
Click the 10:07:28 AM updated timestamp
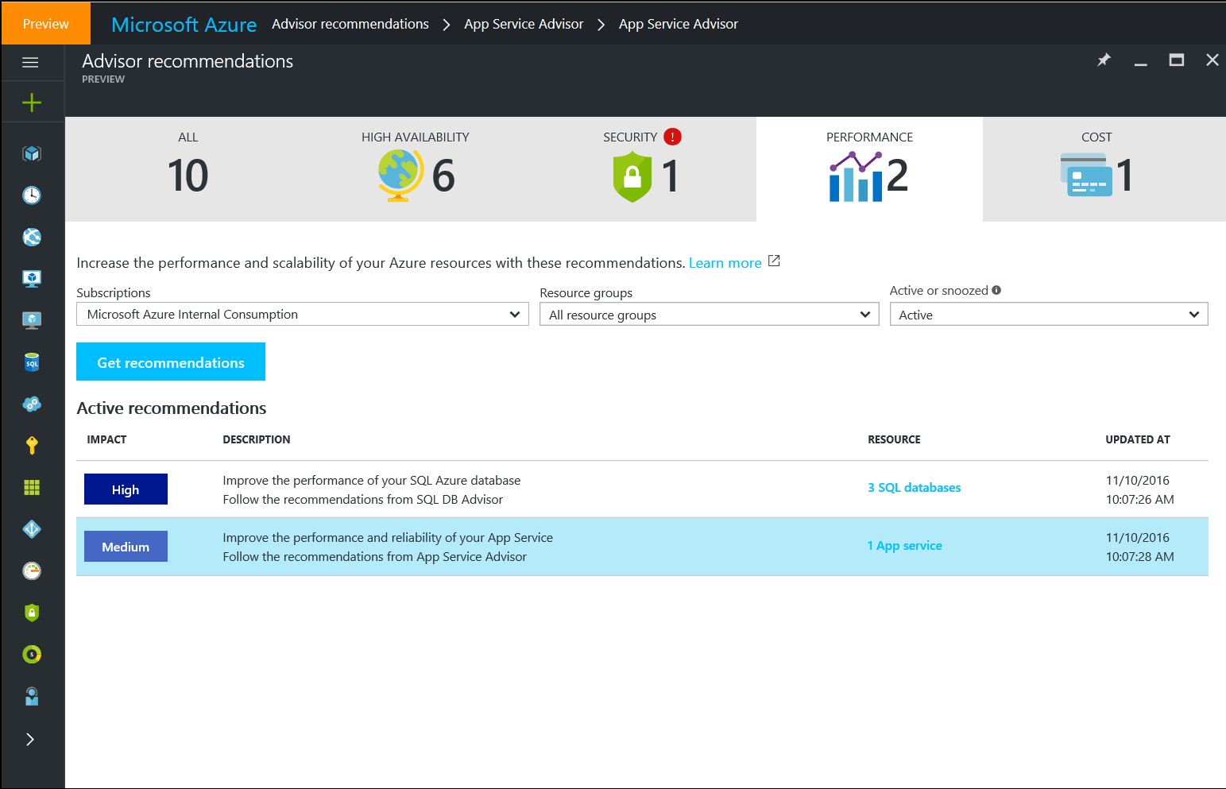point(1140,556)
